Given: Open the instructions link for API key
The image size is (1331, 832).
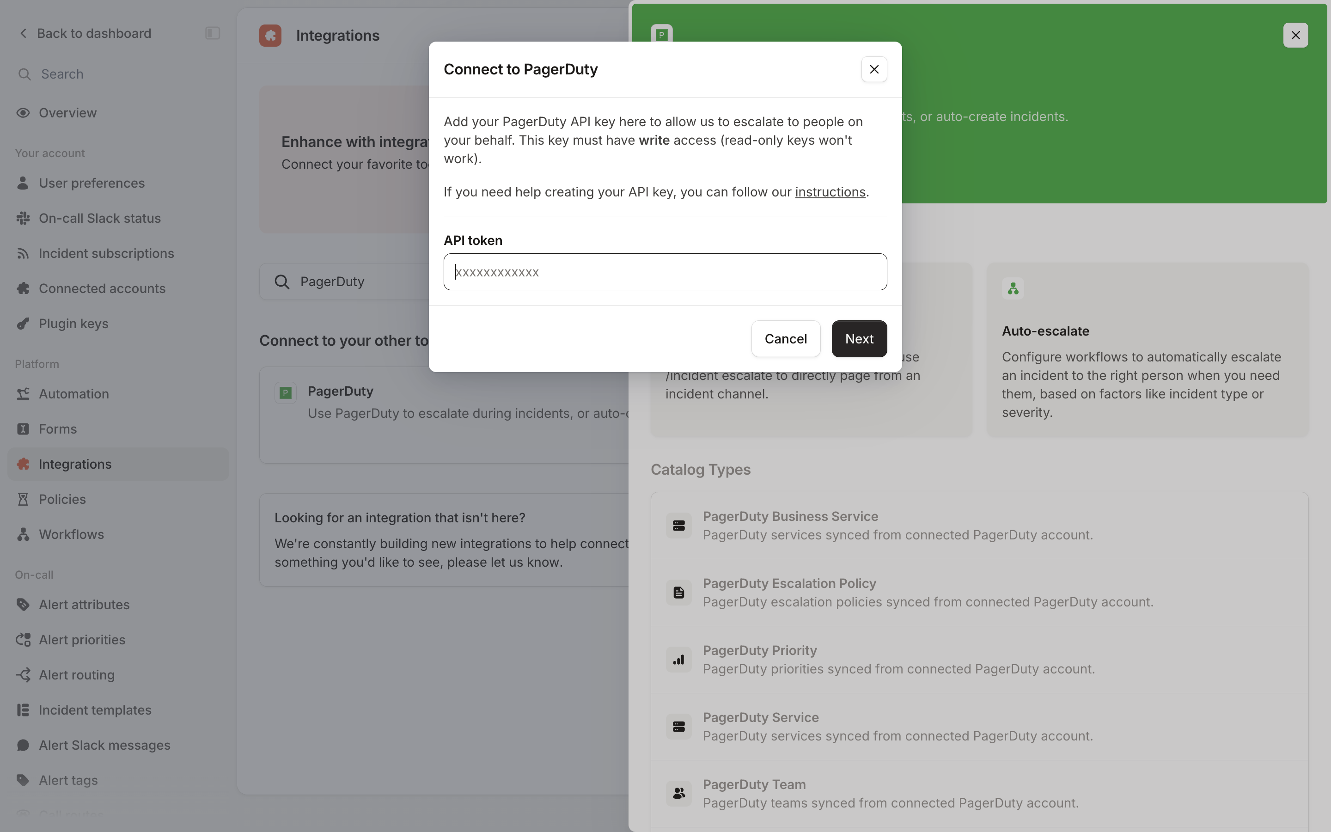Looking at the screenshot, I should pos(830,192).
